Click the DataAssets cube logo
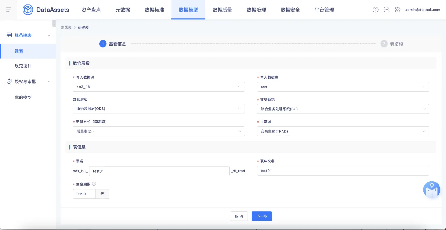Image resolution: width=446 pixels, height=230 pixels. (28, 10)
